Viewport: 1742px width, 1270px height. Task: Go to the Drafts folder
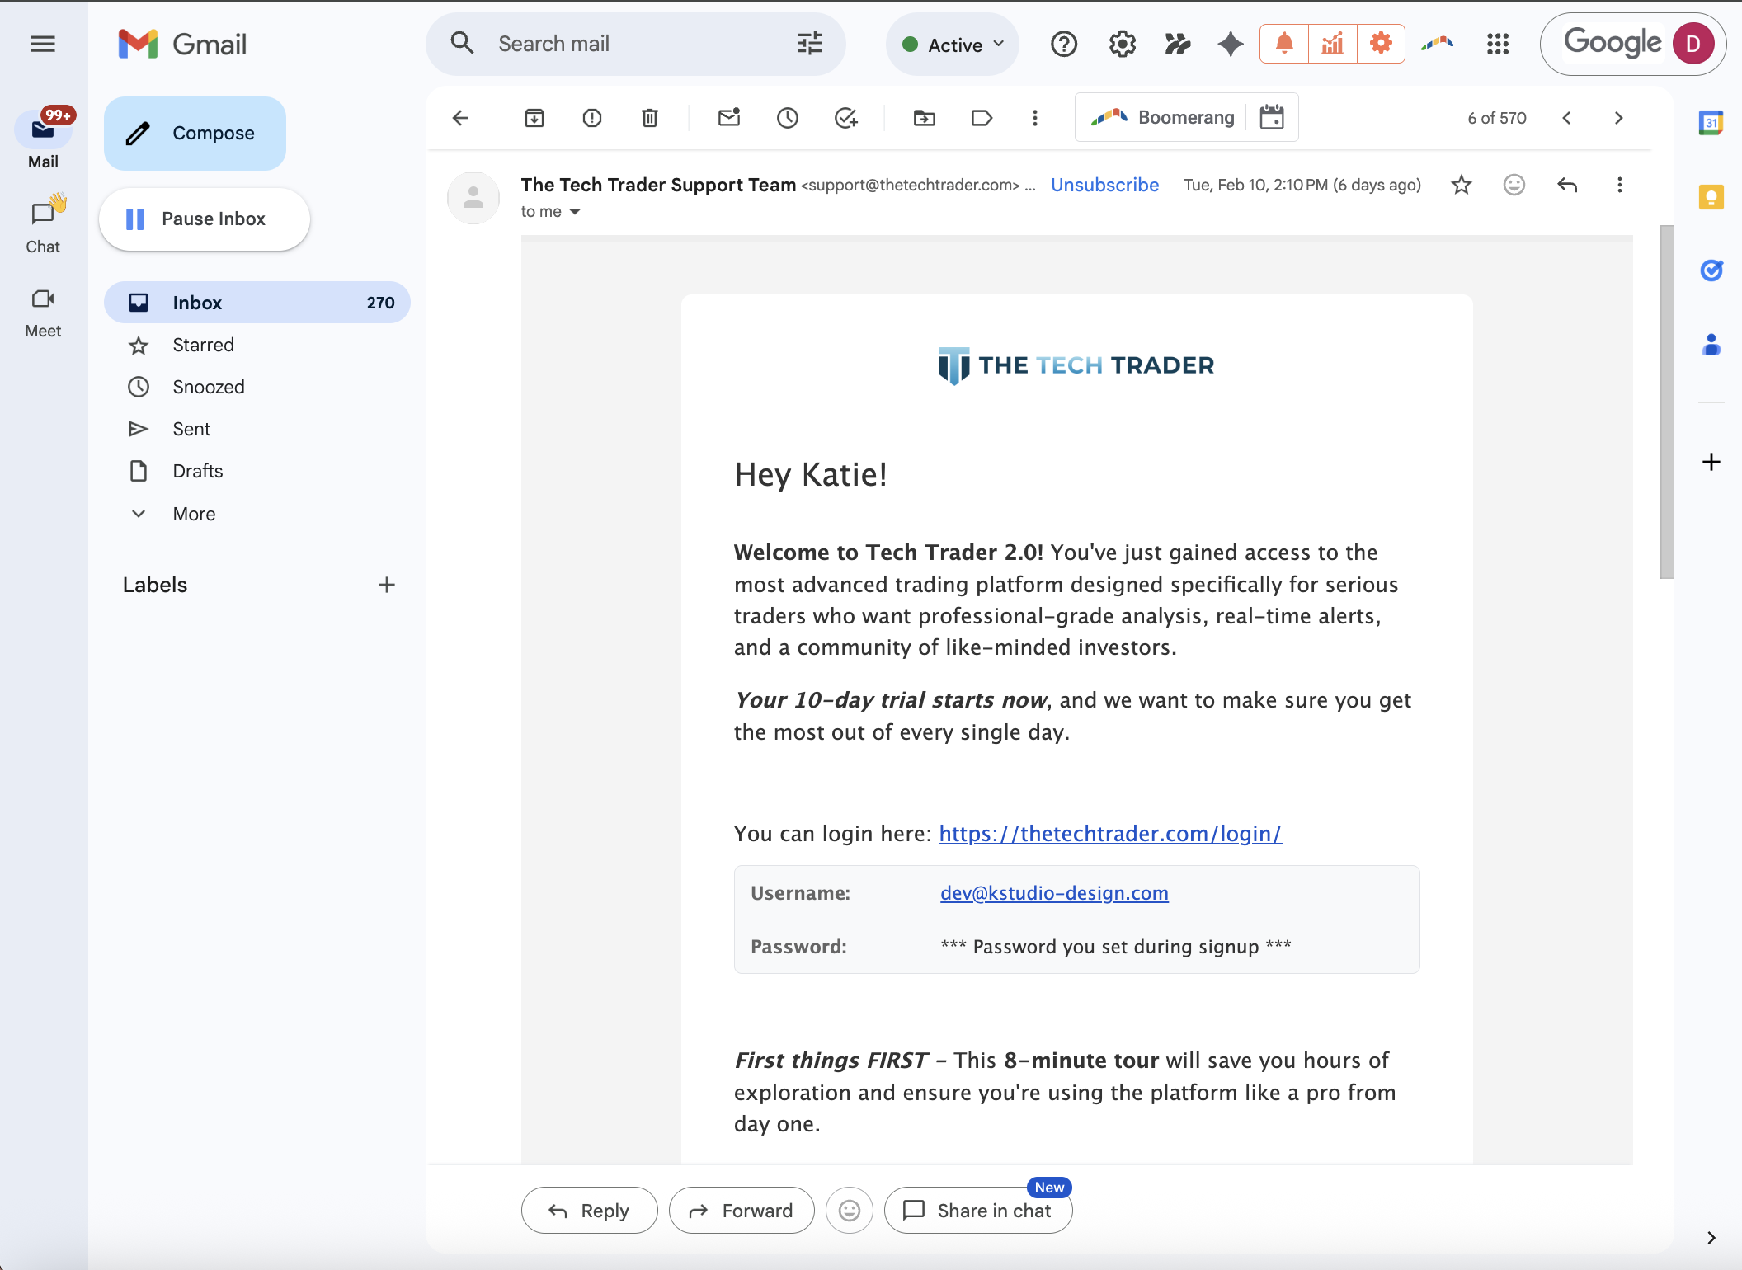coord(197,471)
